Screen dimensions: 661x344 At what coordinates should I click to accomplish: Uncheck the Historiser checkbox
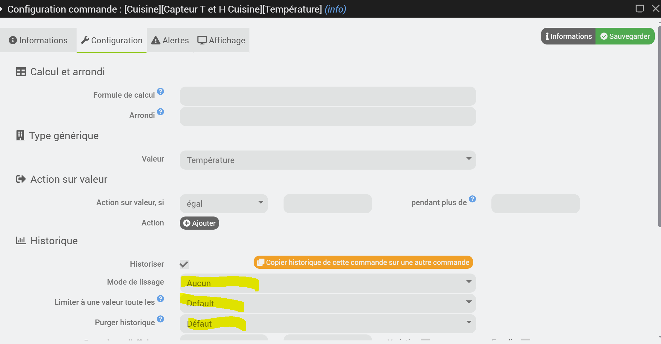(x=184, y=264)
